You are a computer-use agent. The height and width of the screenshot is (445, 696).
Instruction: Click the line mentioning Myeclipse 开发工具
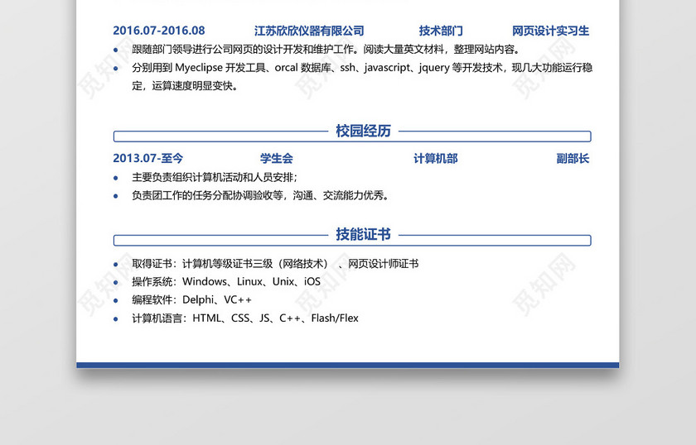click(x=362, y=67)
